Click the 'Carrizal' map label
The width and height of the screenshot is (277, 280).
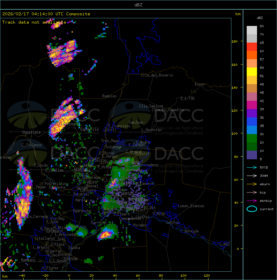click(x=99, y=223)
